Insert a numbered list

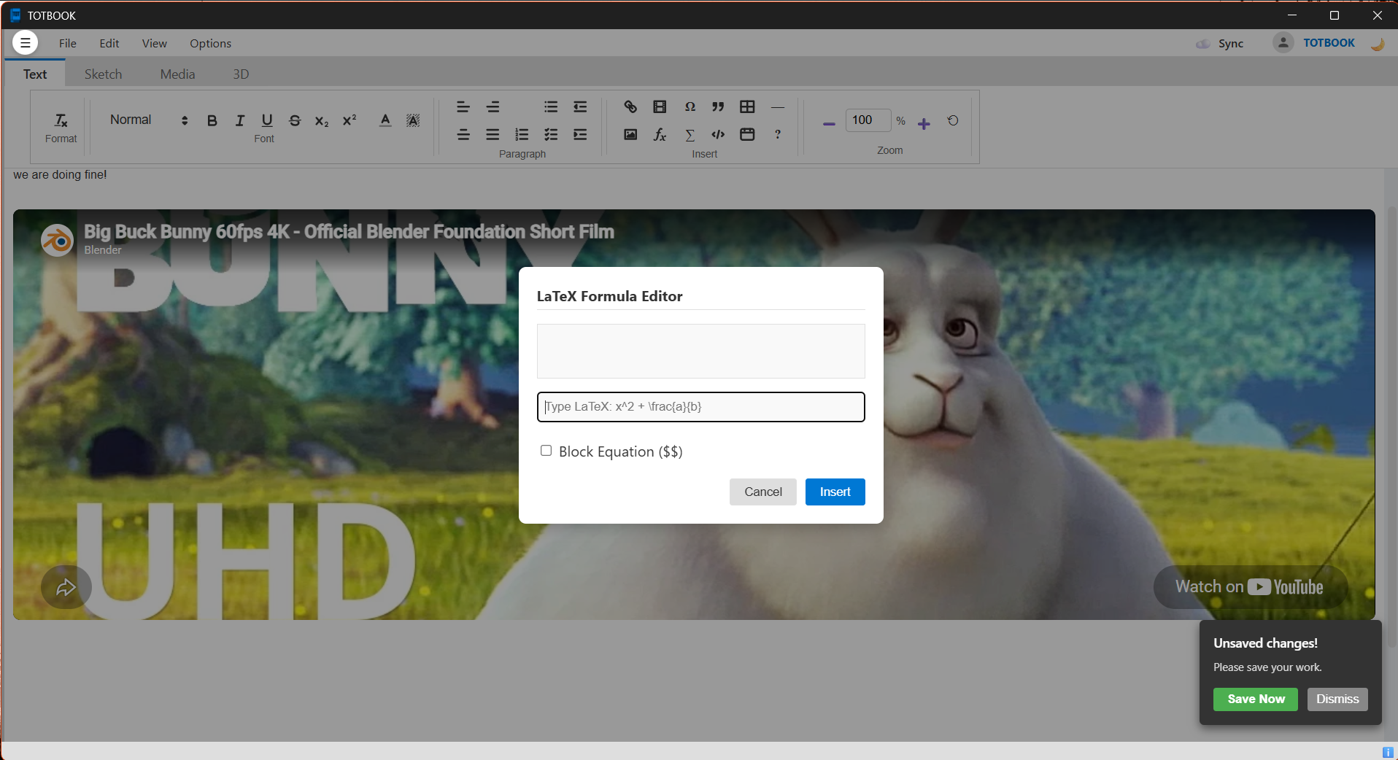coord(522,135)
